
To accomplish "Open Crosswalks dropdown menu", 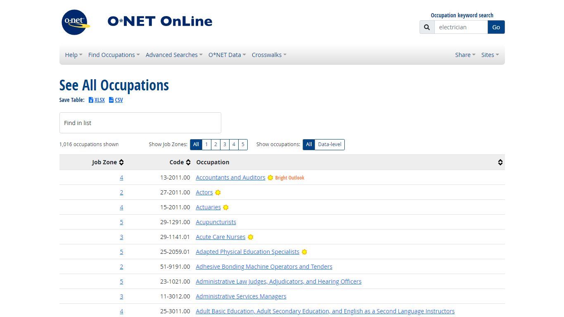I will pos(269,55).
